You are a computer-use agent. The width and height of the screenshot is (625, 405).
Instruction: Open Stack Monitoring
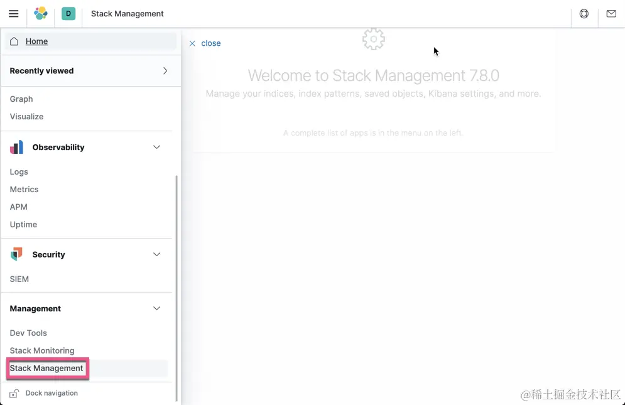42,350
